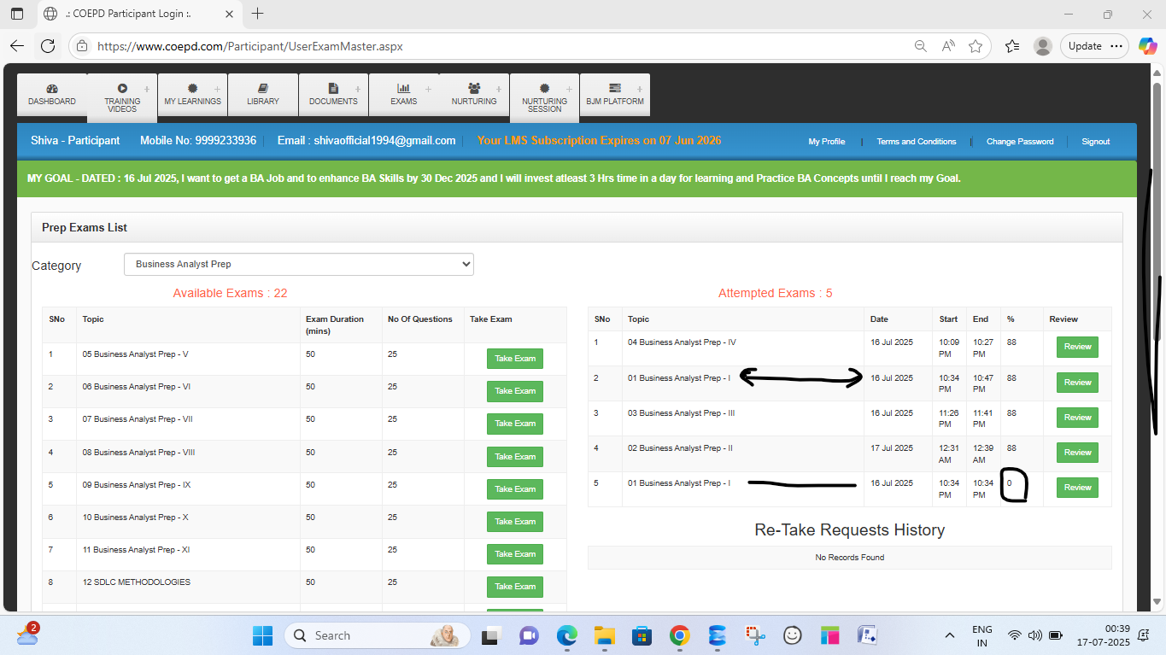Add page to favorites star icon
The image size is (1166, 655).
pos(976,46)
